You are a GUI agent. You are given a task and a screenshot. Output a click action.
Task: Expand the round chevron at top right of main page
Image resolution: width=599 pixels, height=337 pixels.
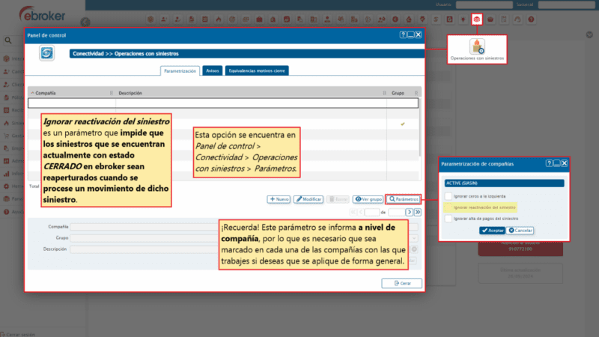point(589,34)
